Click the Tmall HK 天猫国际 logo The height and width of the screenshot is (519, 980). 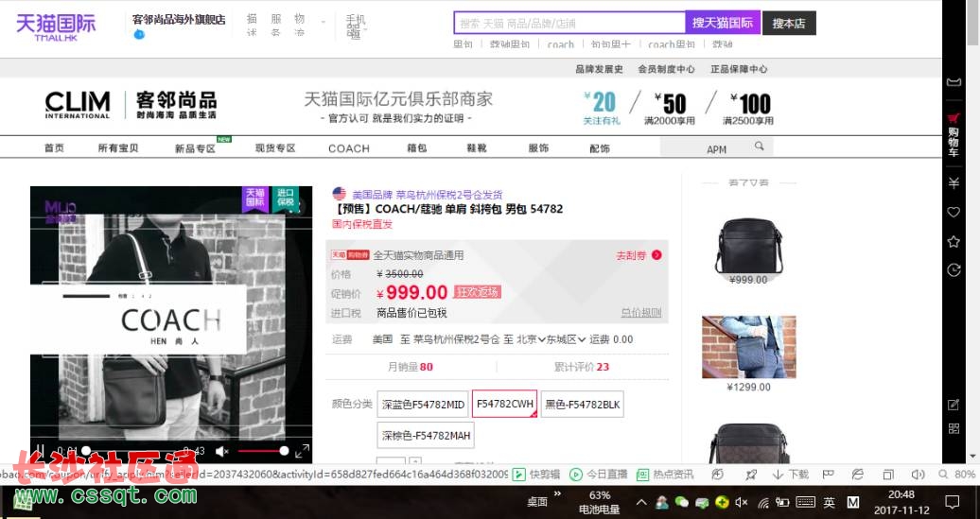56,26
